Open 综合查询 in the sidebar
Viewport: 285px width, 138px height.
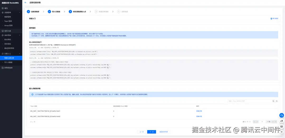click(x=8, y=39)
